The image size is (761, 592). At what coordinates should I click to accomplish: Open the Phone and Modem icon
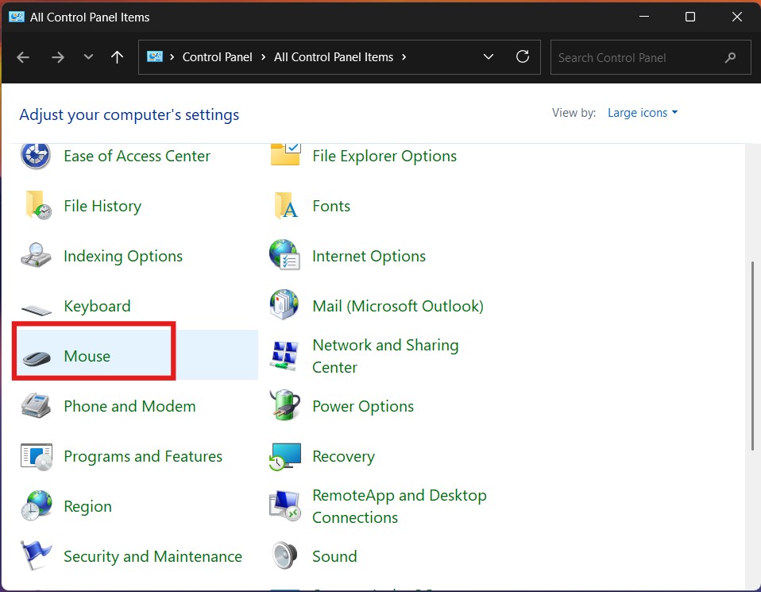[x=36, y=405]
